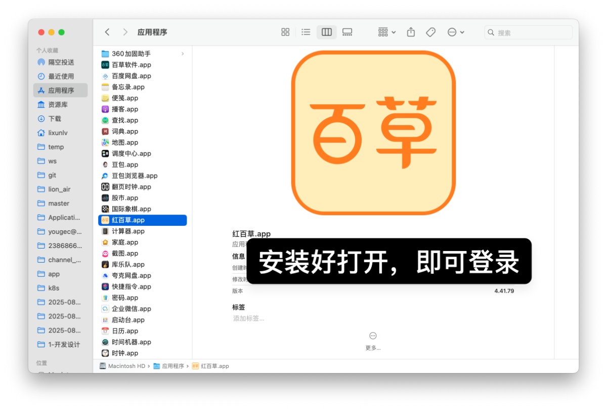The image size is (607, 410).
Task: Select 库乐队.app in the list
Action: (143, 265)
